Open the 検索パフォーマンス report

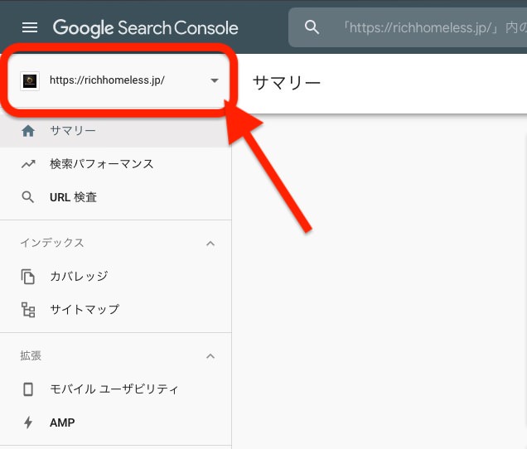[x=101, y=164]
